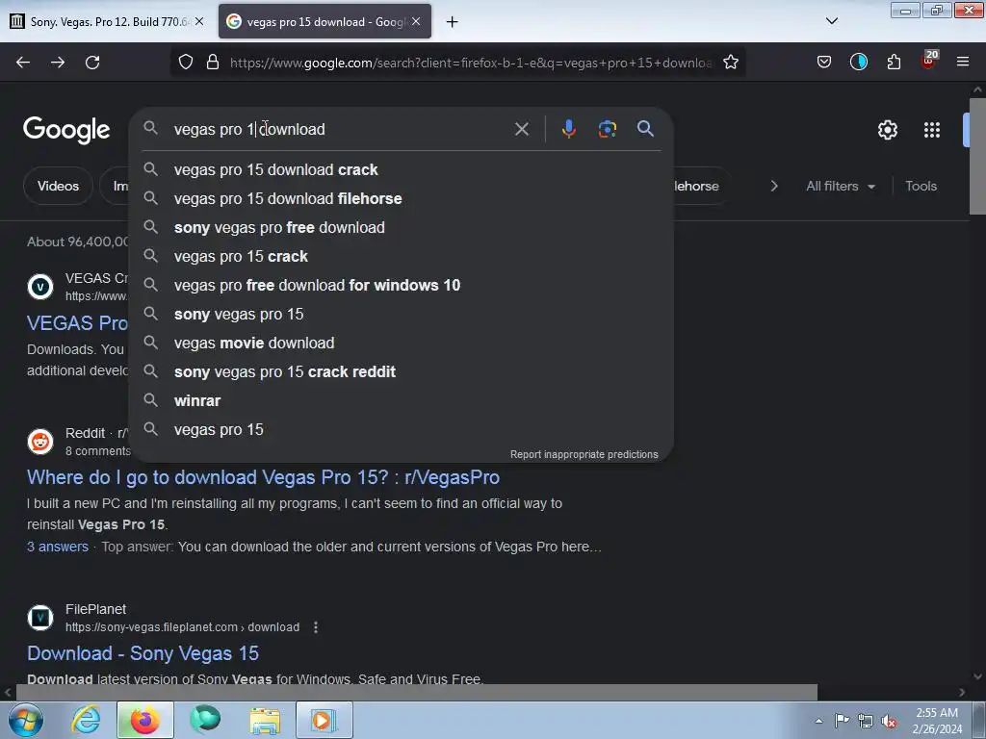
Task: Pick sony vegas pro 15 crack reddit
Action: 402,372
